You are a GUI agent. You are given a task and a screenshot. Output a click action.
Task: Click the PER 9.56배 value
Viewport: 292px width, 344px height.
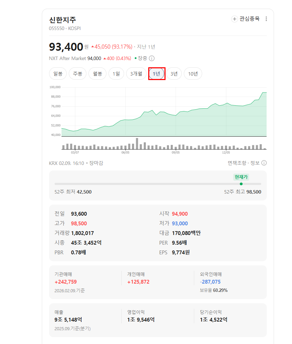(179, 243)
